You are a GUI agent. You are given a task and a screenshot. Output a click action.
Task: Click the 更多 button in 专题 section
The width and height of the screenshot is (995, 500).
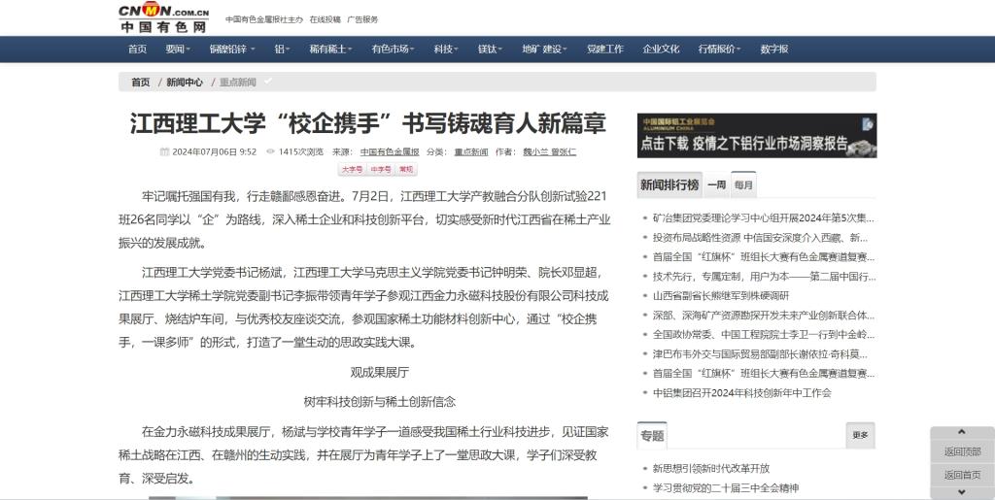[x=860, y=435]
